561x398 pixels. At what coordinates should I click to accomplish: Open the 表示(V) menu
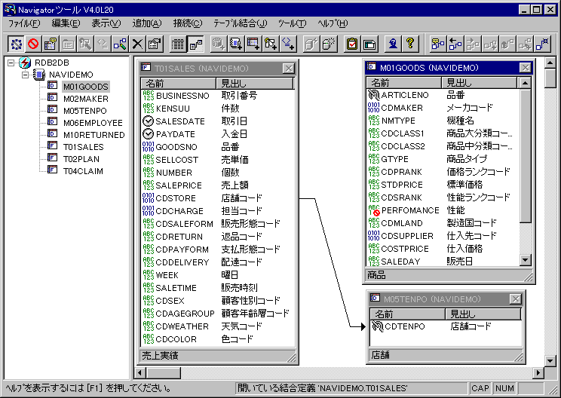pyautogui.click(x=106, y=23)
